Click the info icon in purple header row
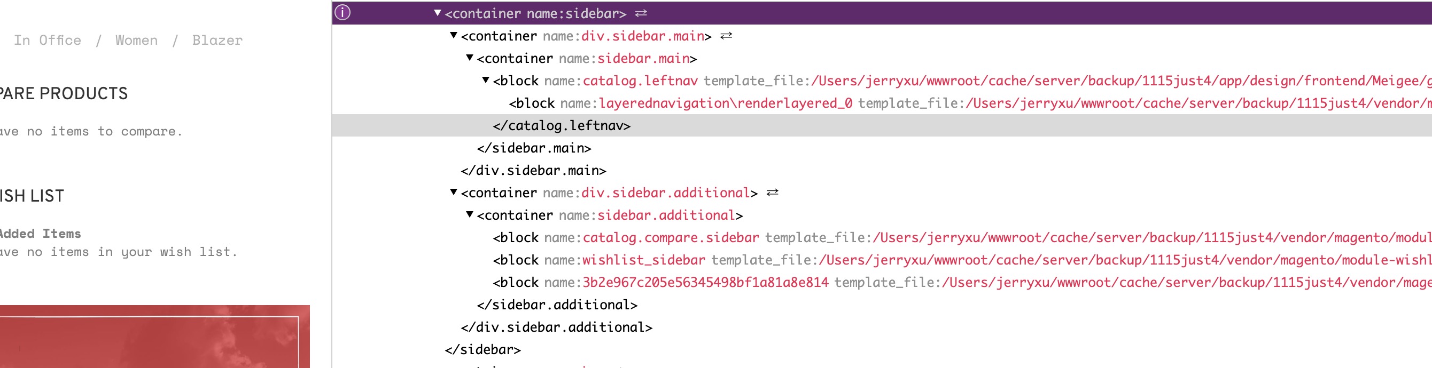Screen dimensions: 1432x368 (343, 12)
